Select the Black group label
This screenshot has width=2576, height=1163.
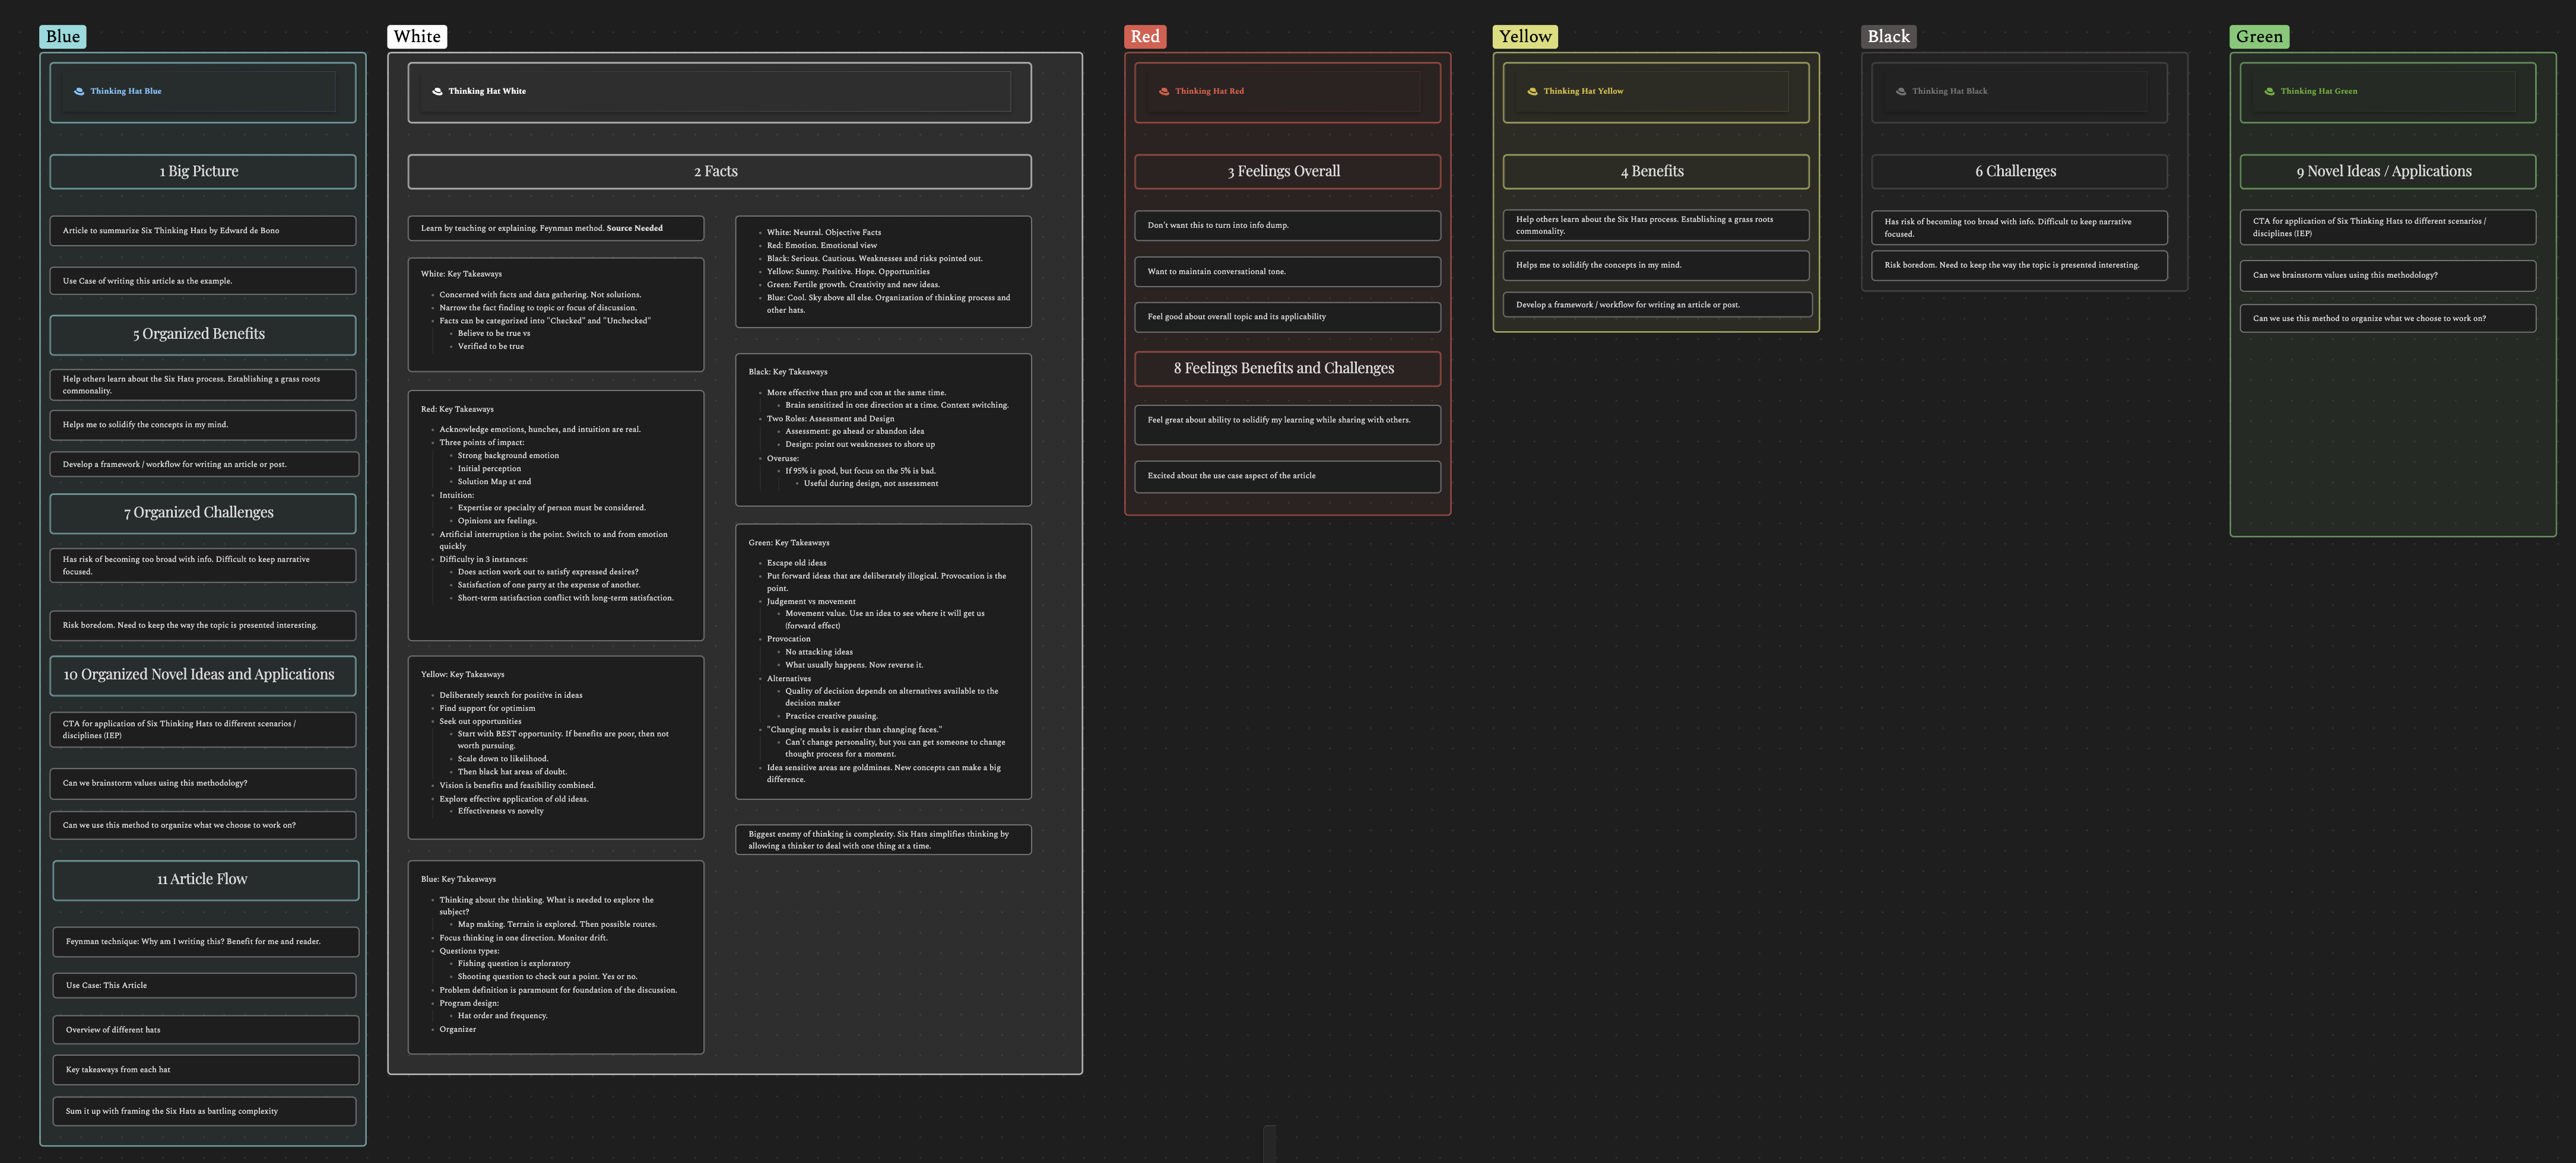coord(1889,37)
